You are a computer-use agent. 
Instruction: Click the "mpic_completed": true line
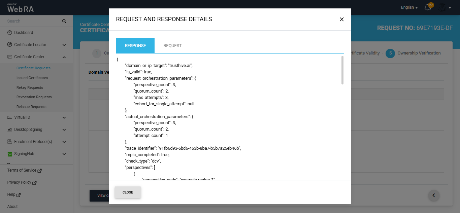coord(147,155)
